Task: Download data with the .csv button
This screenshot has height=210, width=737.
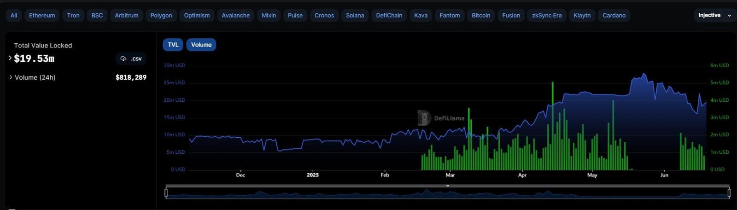Action: point(131,58)
